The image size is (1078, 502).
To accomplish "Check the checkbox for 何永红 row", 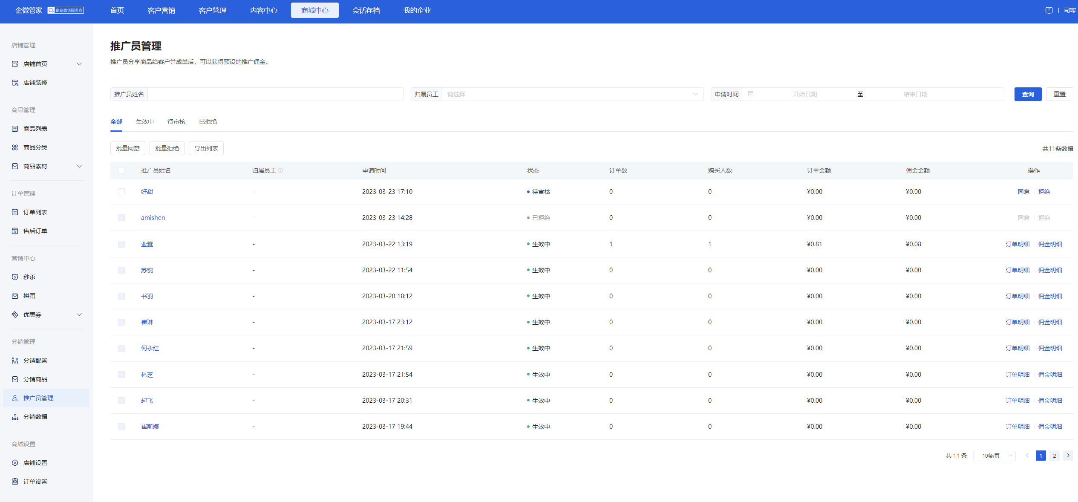I will click(x=121, y=348).
